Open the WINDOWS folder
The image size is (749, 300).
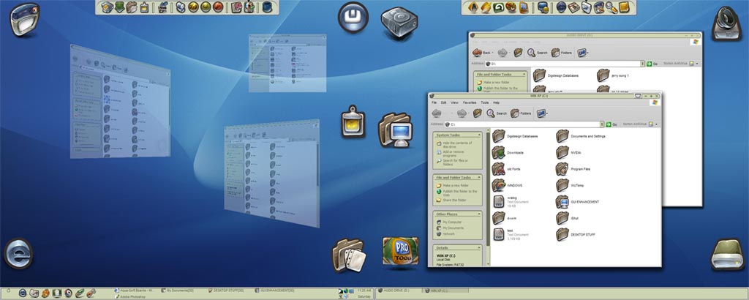[x=508, y=185]
